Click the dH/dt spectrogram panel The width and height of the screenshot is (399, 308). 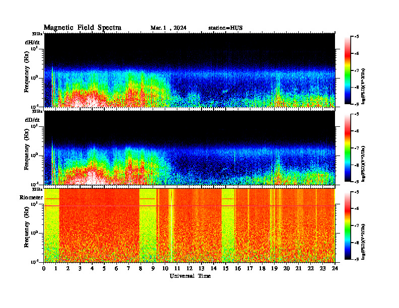point(189,70)
